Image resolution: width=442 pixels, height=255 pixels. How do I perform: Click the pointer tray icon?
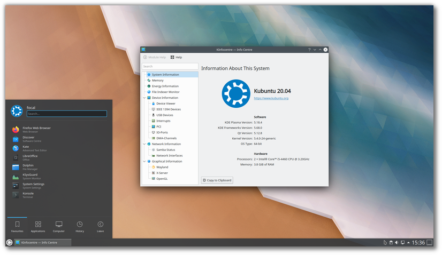385,242
